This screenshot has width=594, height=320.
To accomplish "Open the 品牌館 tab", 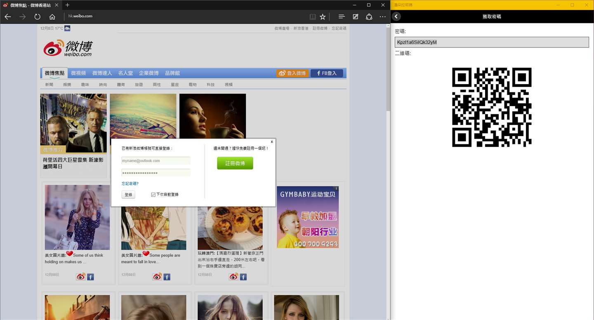I will pos(172,73).
